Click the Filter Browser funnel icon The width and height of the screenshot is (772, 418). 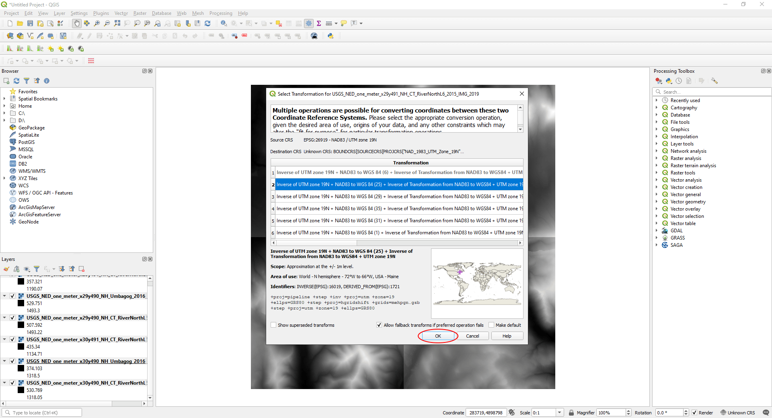[27, 81]
